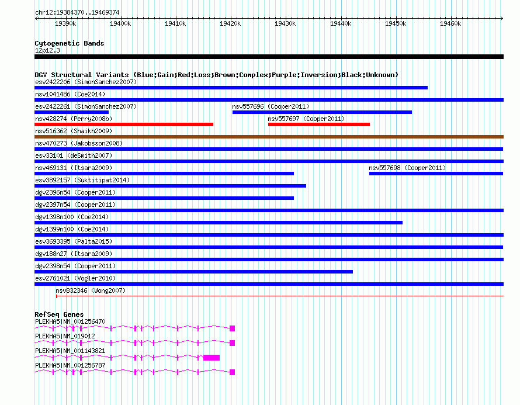Click the right arrow of the ruler

pyautogui.click(x=502, y=19)
